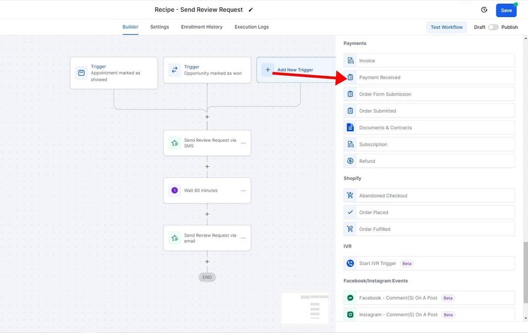The height and width of the screenshot is (333, 528).
Task: Click the Subscription icon
Action: (x=350, y=144)
